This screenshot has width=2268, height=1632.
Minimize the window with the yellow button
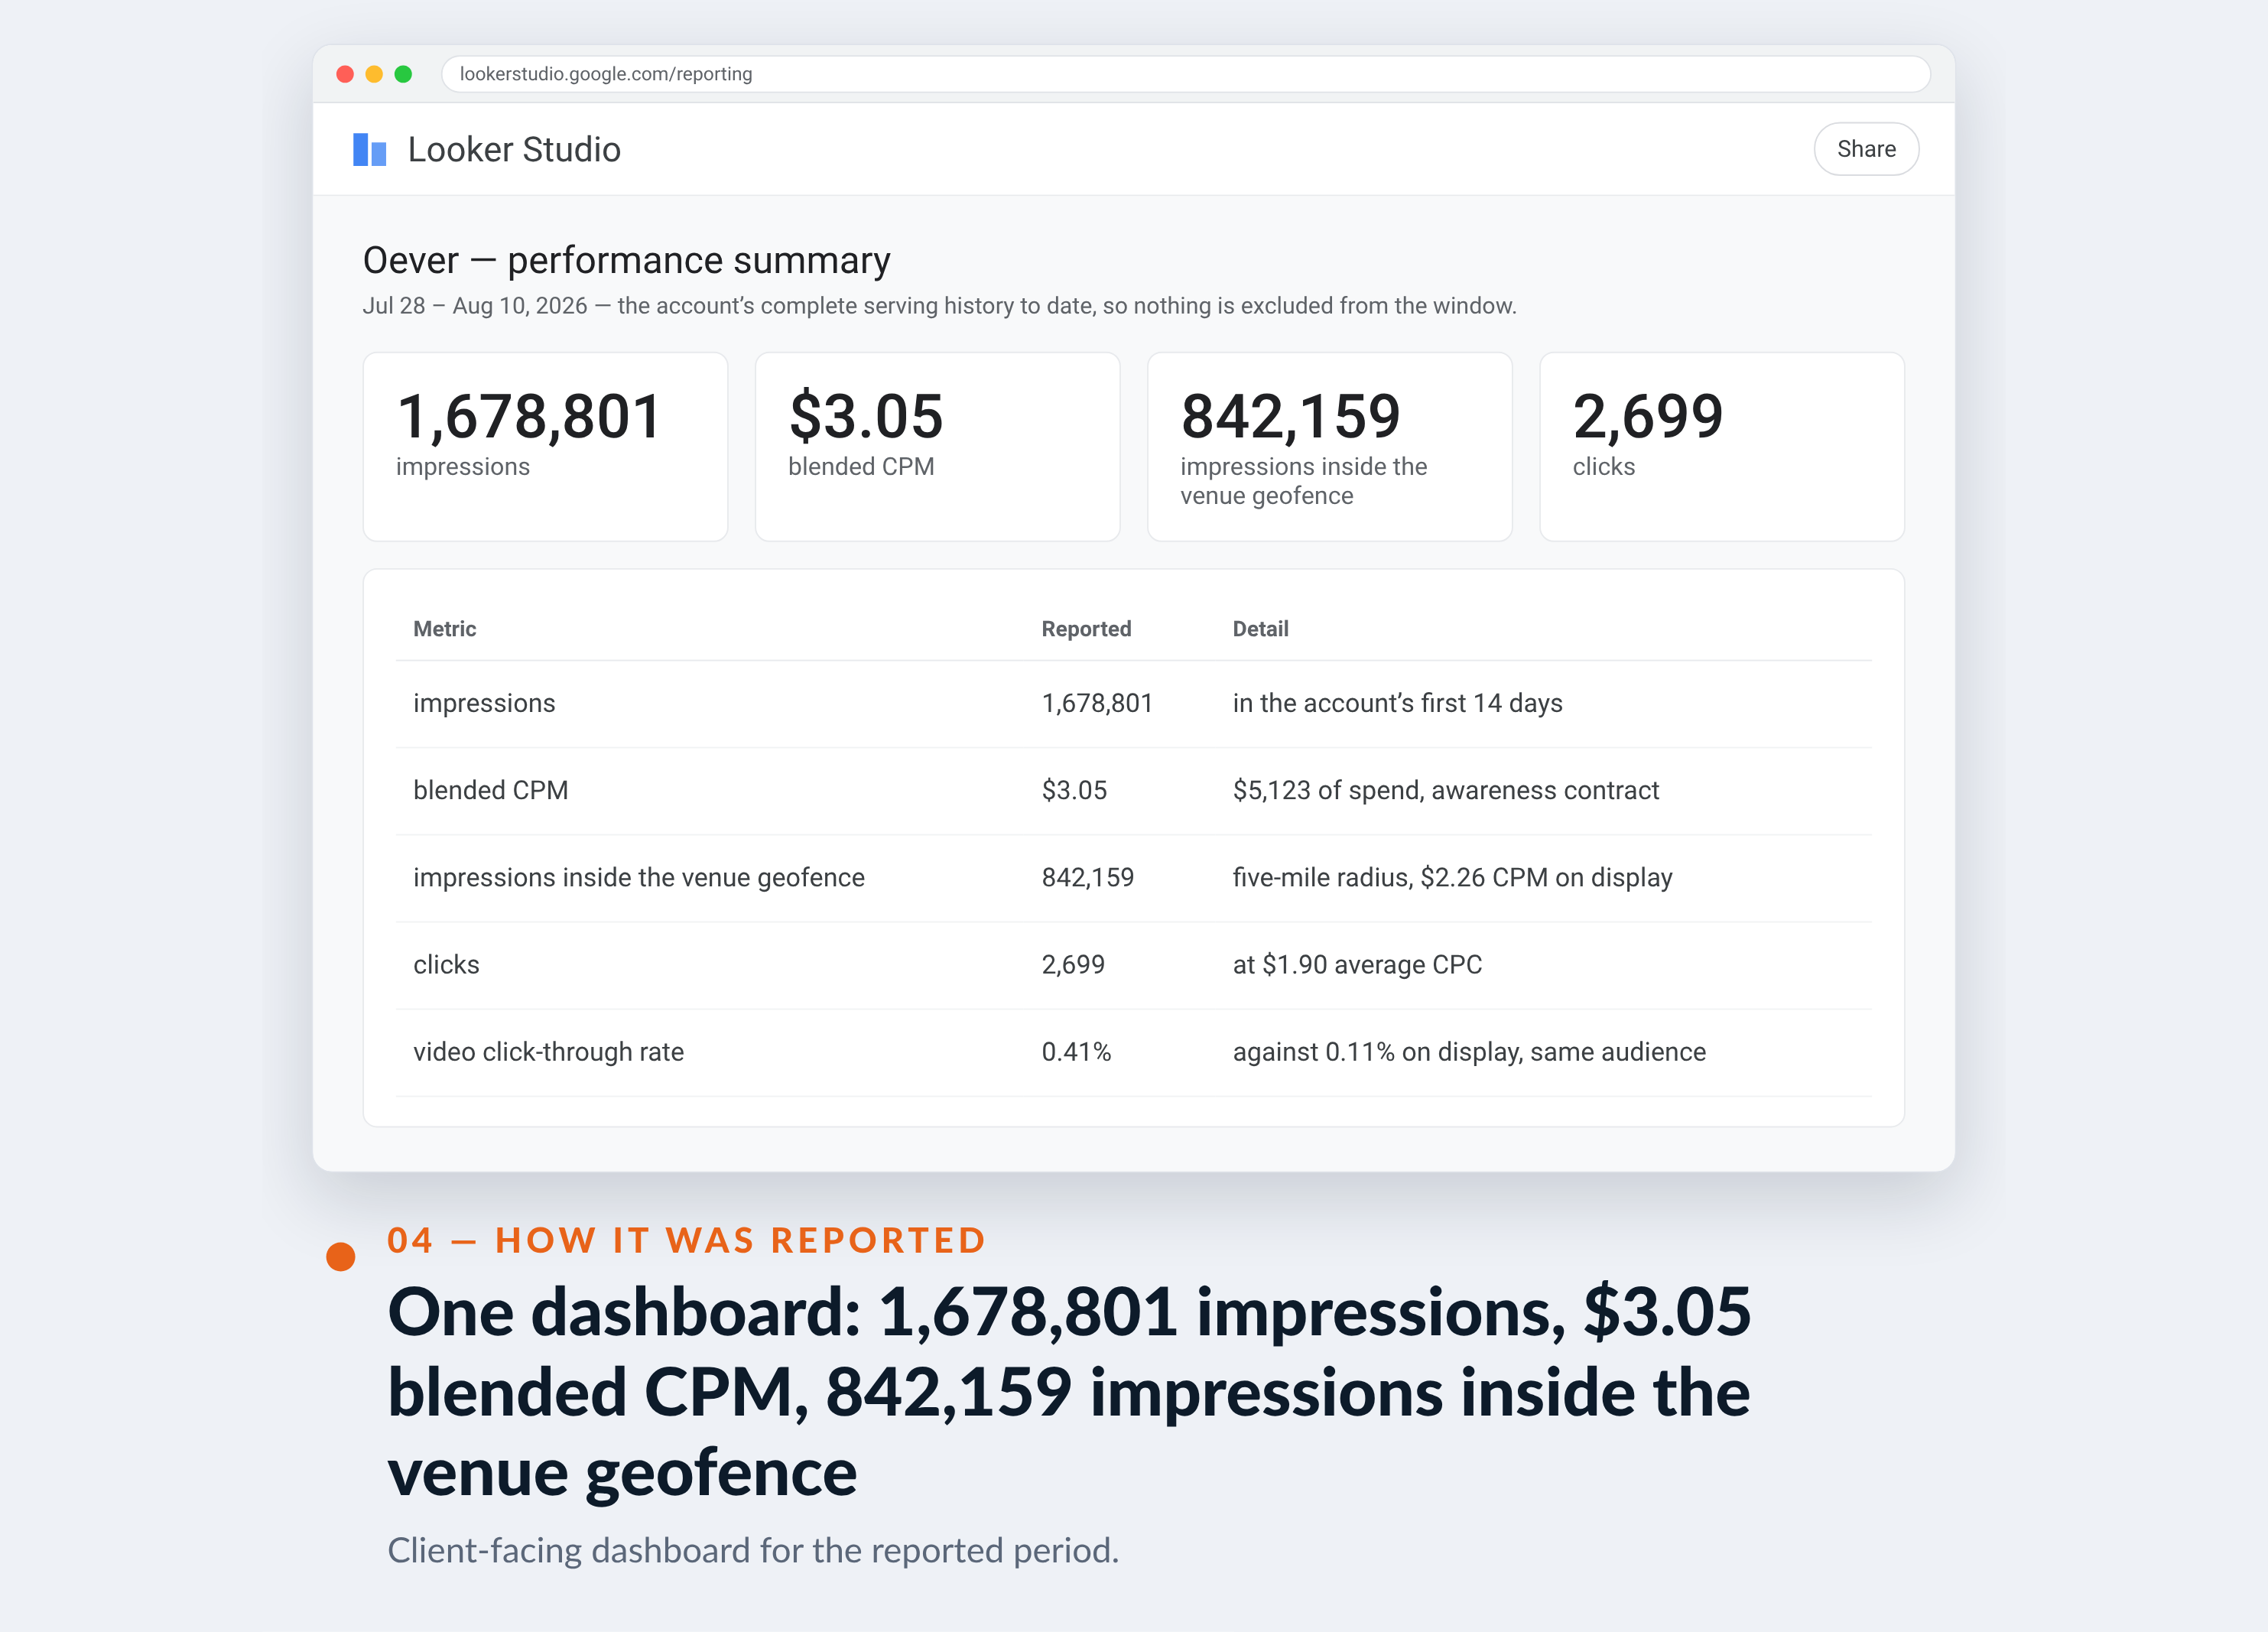coord(374,74)
